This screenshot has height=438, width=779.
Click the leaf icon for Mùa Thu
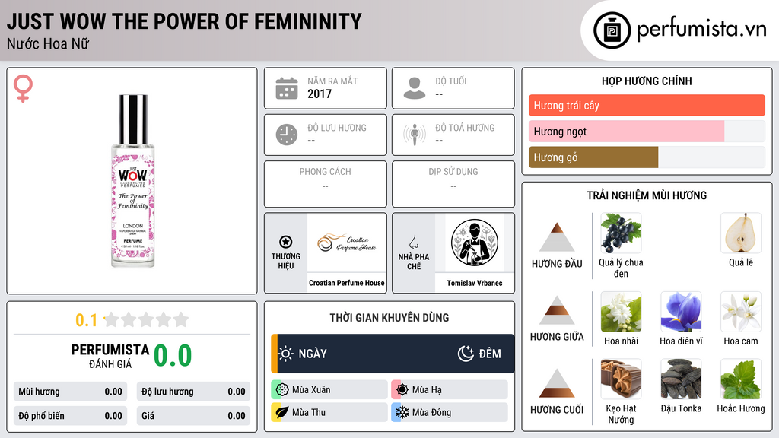coord(282,412)
